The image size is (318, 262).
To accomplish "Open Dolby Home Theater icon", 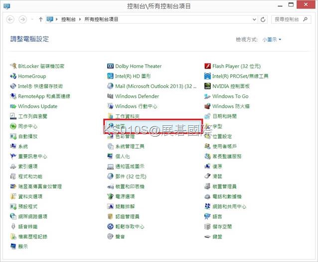I will click(110, 66).
